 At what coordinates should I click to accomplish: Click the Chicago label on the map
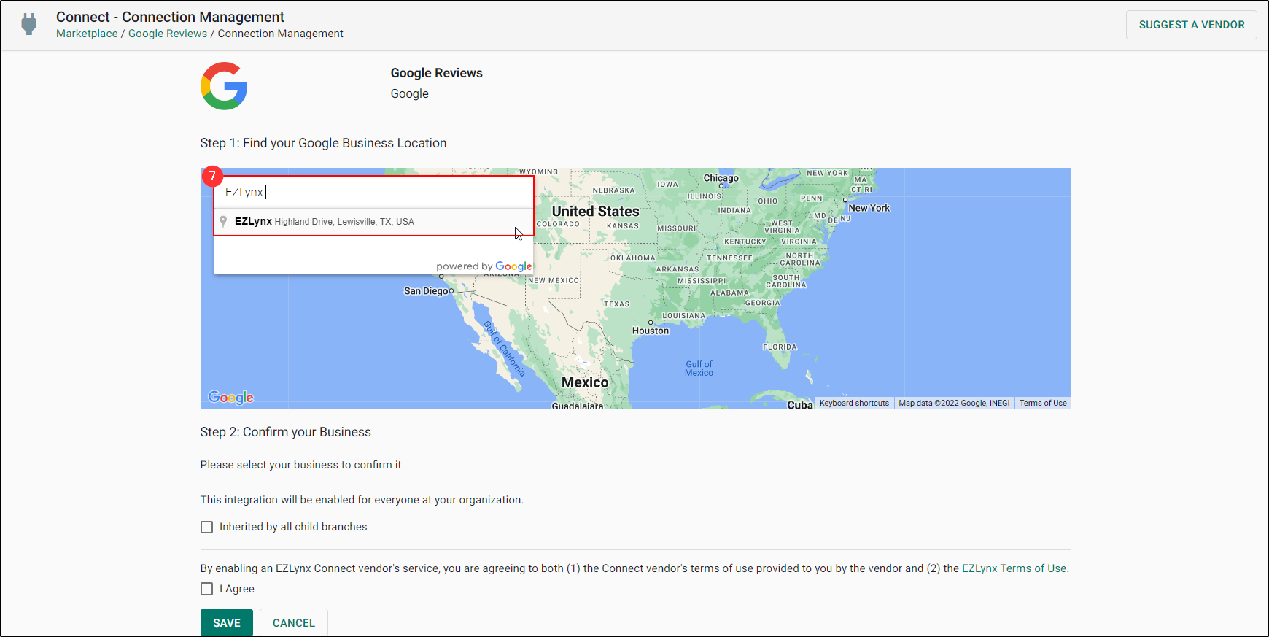click(x=721, y=178)
